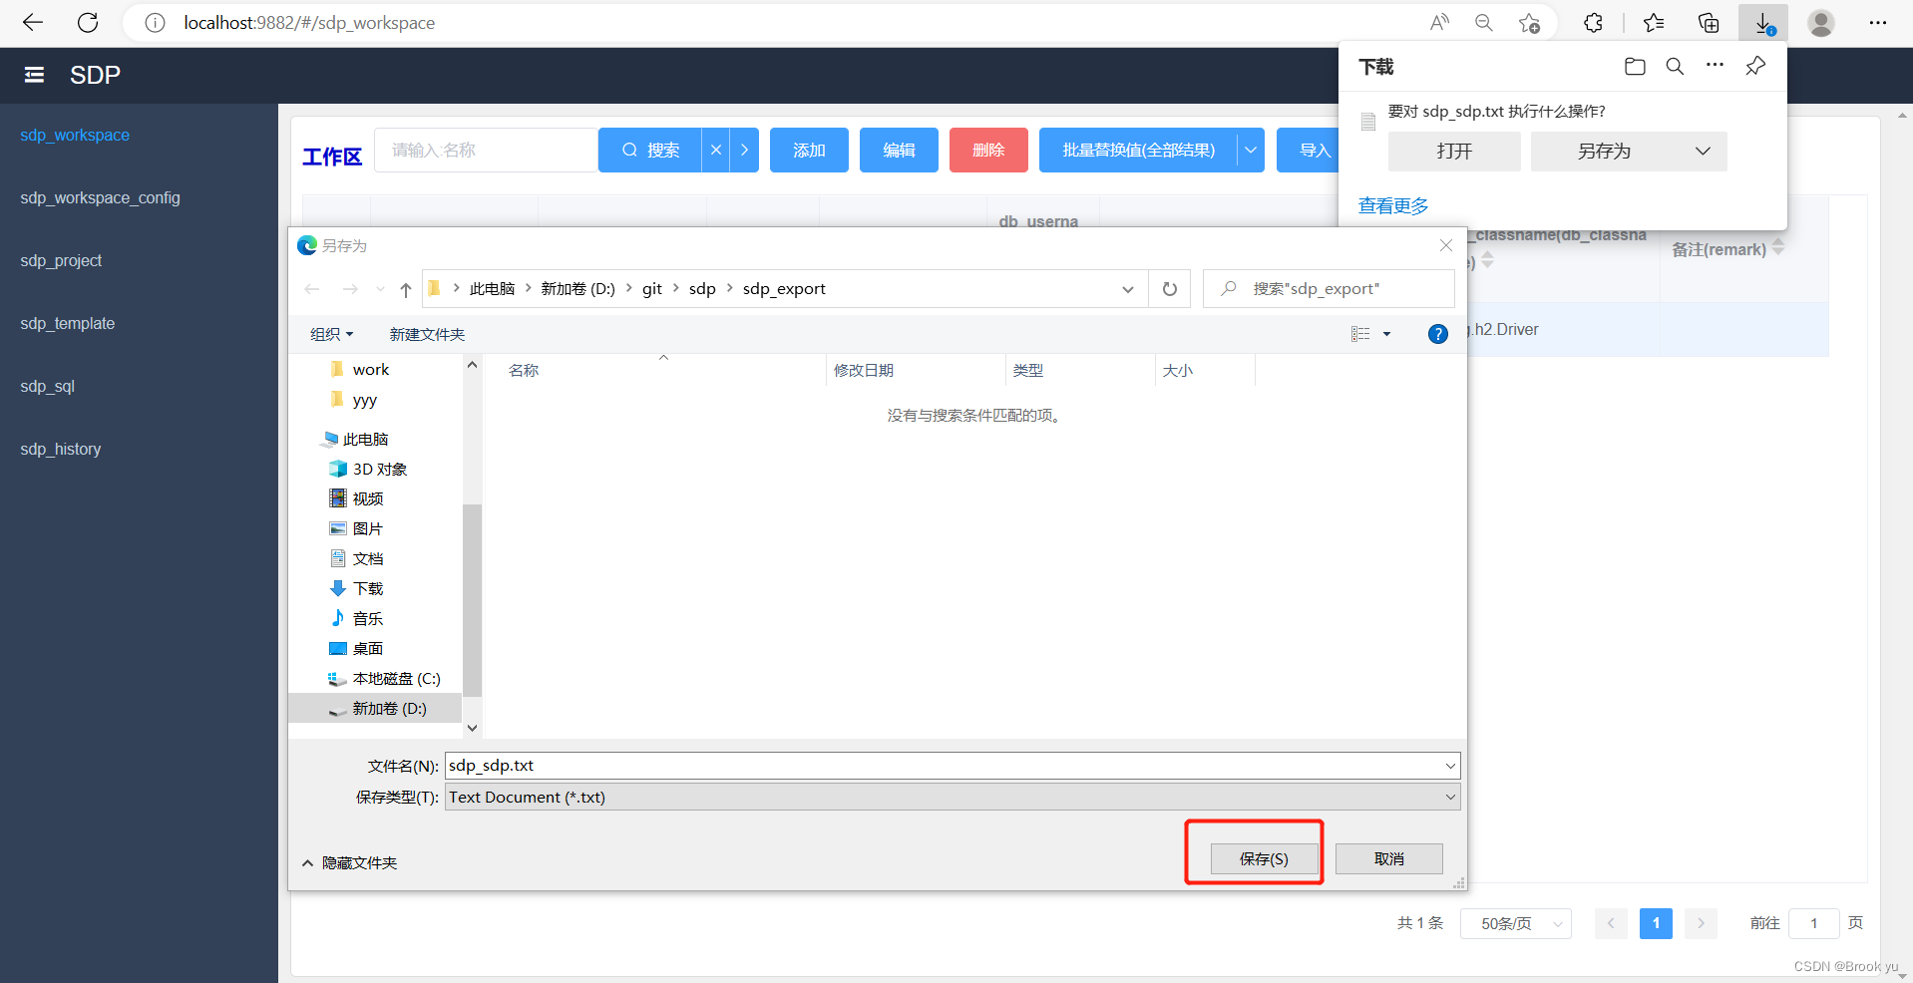This screenshot has width=1913, height=983.
Task: Click the read aloud icon
Action: pyautogui.click(x=1439, y=23)
